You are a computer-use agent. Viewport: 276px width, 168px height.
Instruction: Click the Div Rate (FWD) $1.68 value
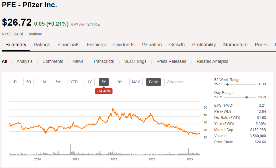click(x=261, y=118)
